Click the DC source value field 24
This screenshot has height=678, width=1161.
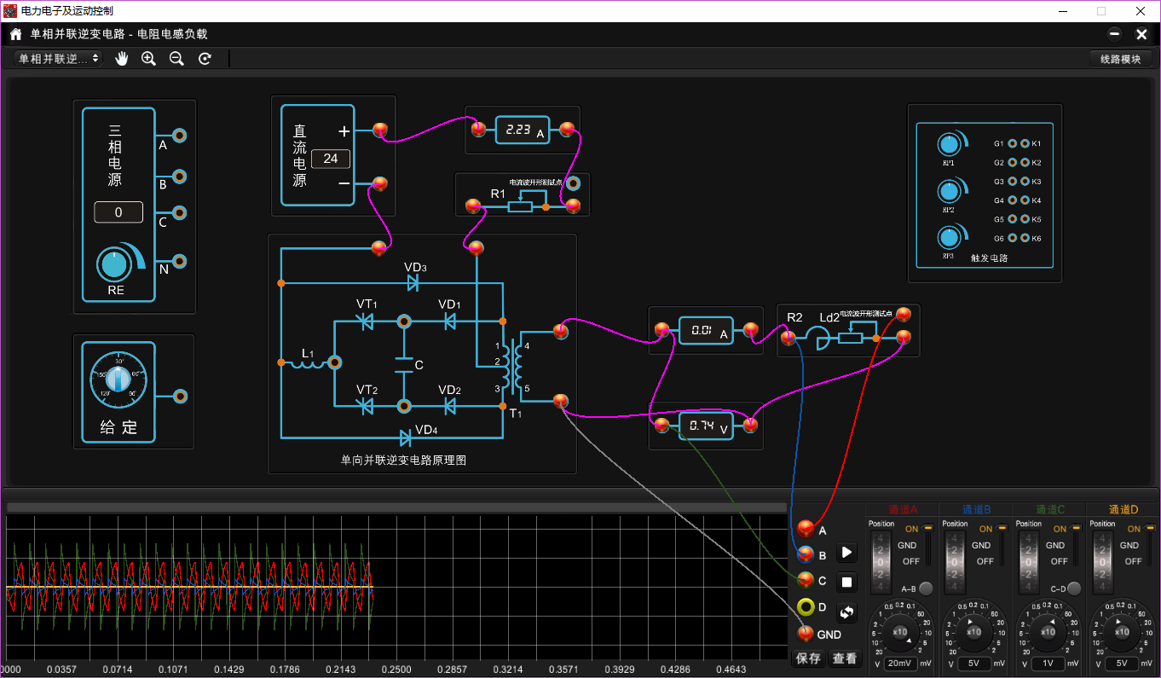[331, 159]
